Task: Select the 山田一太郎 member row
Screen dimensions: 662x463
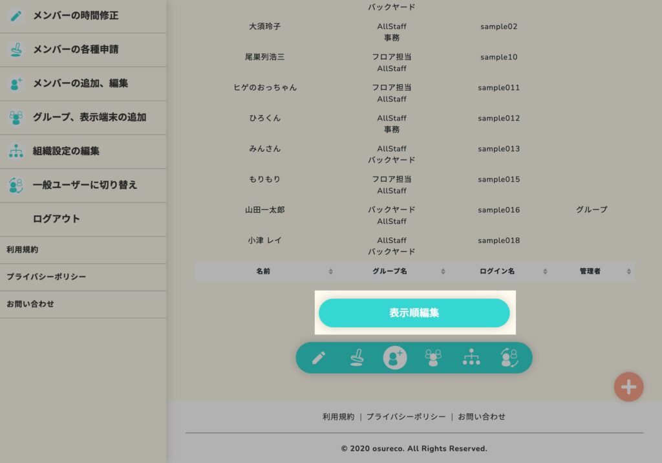Action: pyautogui.click(x=265, y=210)
